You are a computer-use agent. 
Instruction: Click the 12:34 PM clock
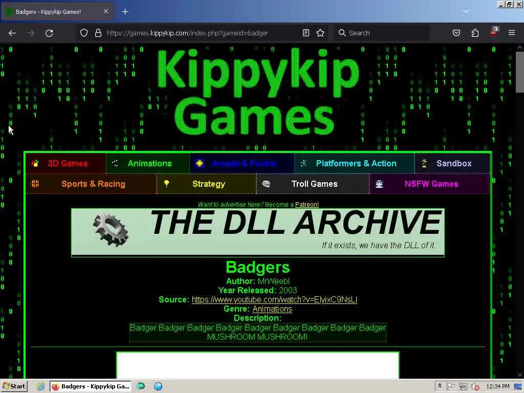point(497,386)
